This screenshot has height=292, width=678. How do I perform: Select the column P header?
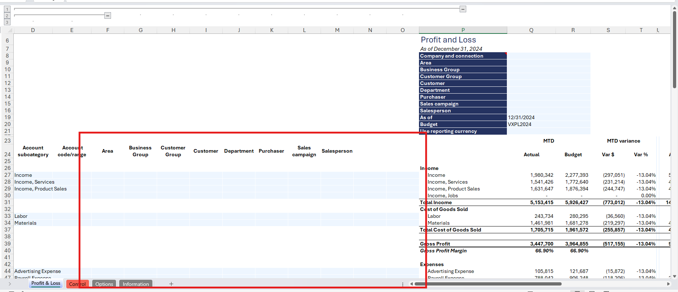[x=463, y=30]
